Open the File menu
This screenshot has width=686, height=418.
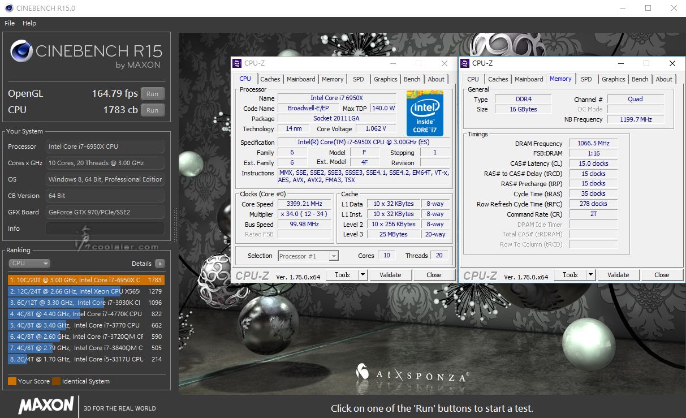click(10, 23)
